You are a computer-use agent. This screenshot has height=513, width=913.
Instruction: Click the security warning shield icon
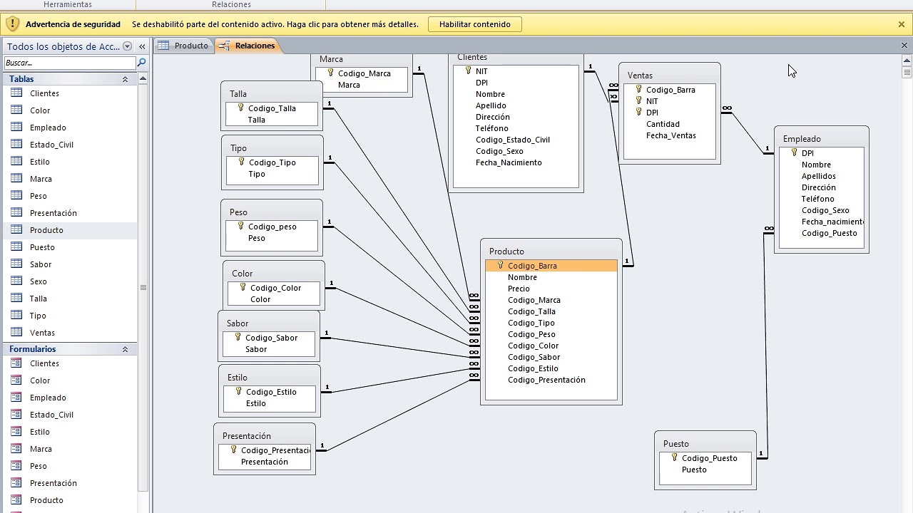point(12,24)
